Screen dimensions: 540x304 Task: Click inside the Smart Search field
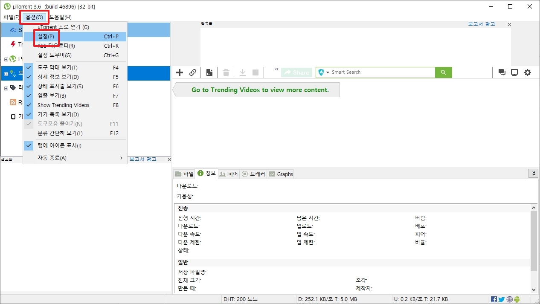click(375, 72)
